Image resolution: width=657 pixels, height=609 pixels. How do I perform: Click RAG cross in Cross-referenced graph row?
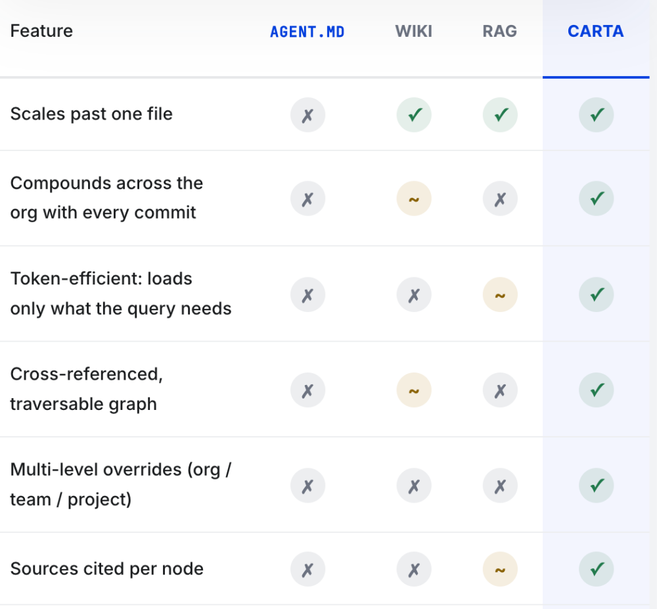(x=500, y=390)
